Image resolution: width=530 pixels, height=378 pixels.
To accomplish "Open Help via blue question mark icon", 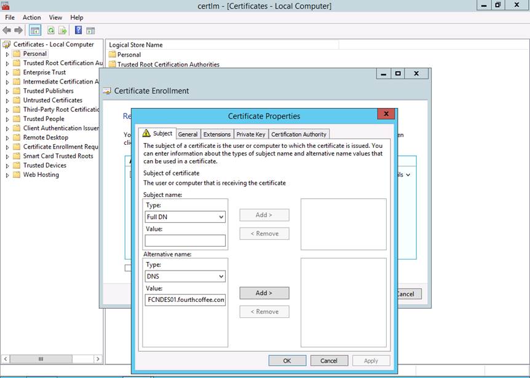I will point(79,30).
